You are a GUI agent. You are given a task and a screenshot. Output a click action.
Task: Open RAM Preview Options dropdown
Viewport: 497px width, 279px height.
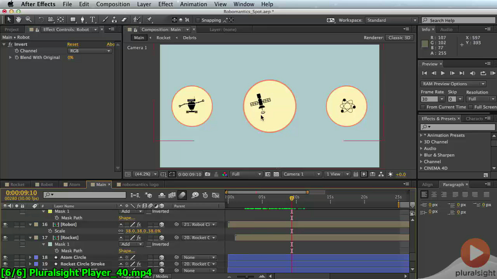coord(453,84)
